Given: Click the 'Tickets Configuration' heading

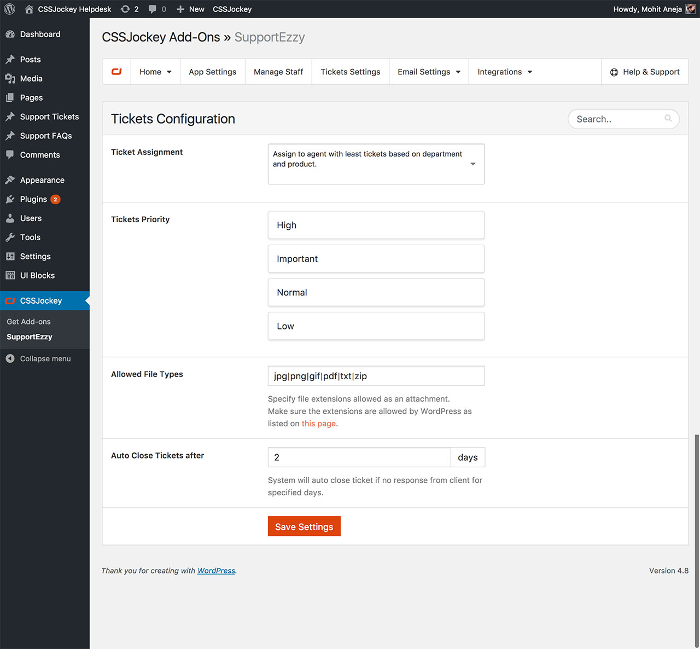Looking at the screenshot, I should pyautogui.click(x=173, y=119).
